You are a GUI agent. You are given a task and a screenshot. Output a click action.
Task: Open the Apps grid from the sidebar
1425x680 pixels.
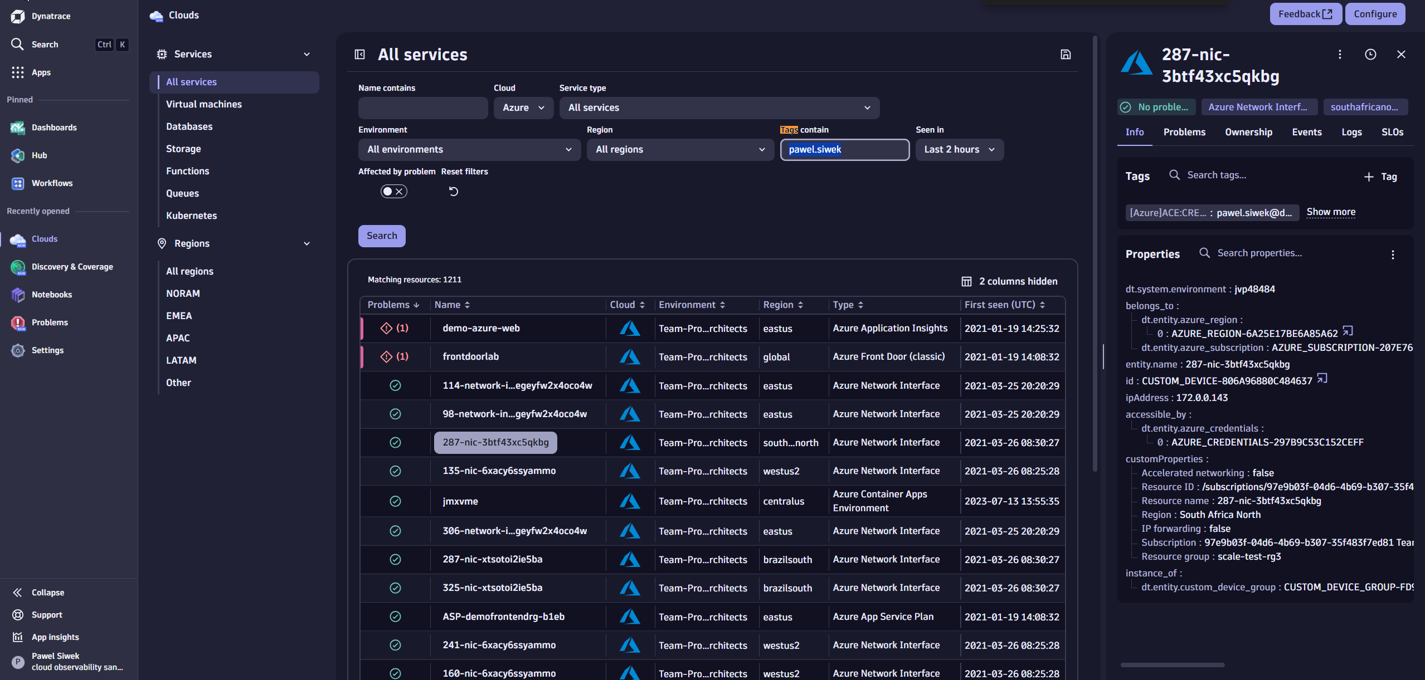(40, 72)
